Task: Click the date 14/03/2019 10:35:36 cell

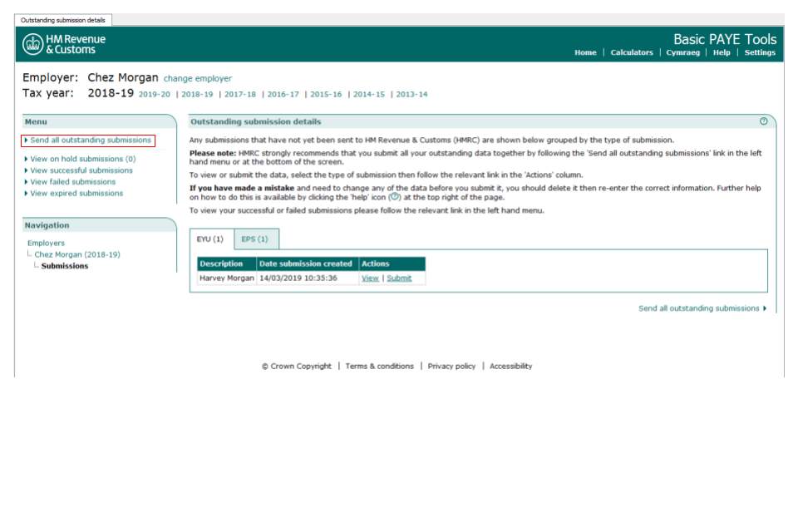Action: pos(308,278)
